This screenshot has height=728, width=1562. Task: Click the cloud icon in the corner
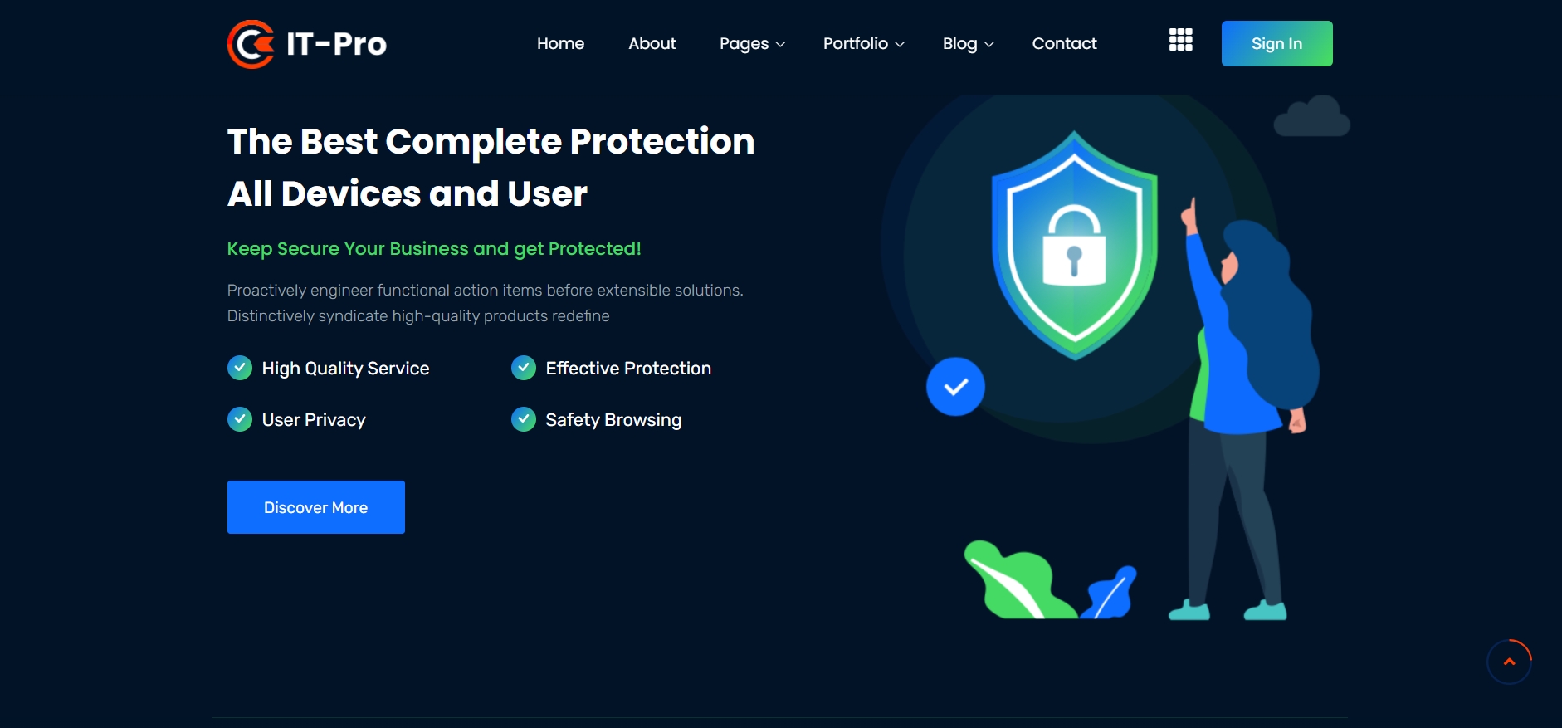point(1311,117)
